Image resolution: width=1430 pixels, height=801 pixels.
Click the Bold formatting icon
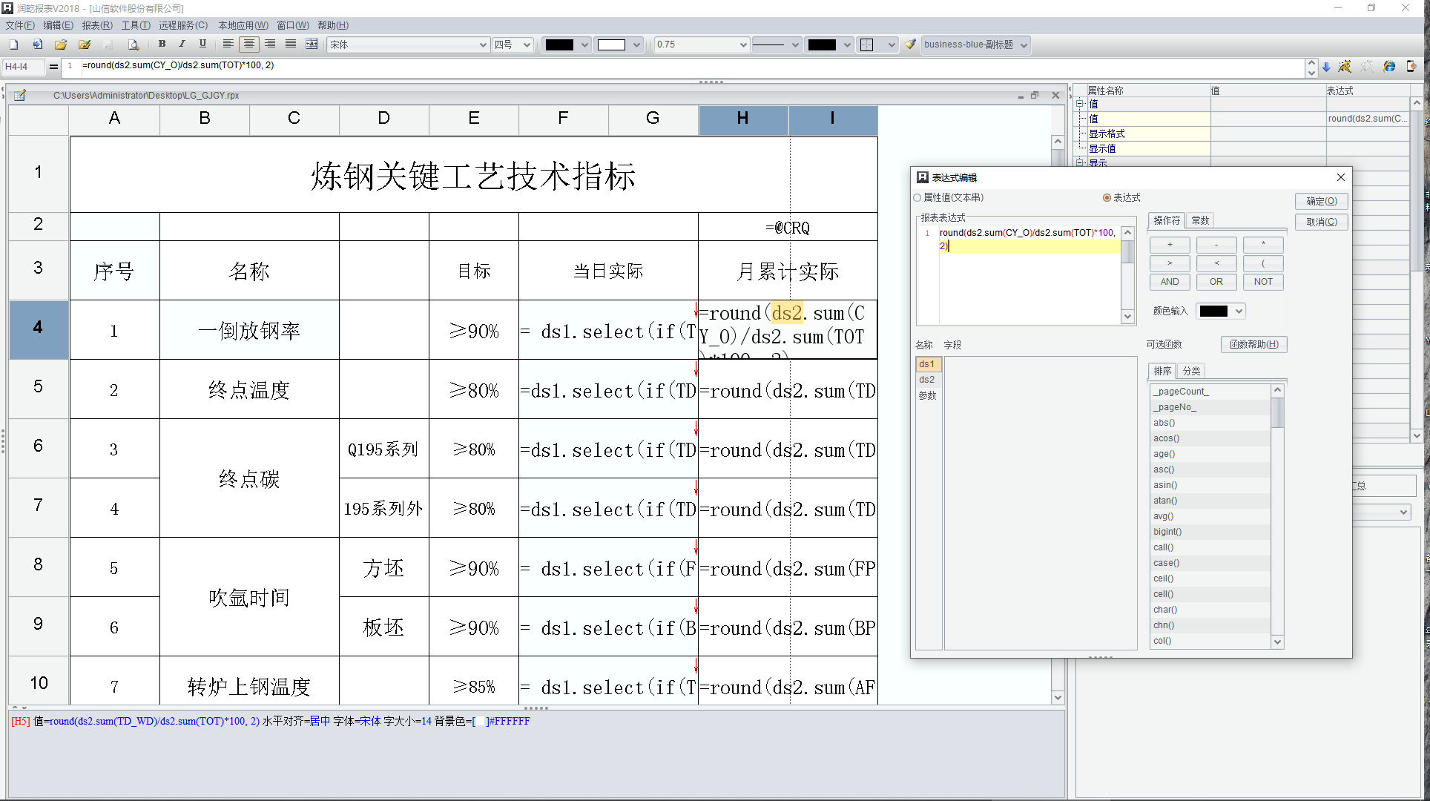[162, 44]
